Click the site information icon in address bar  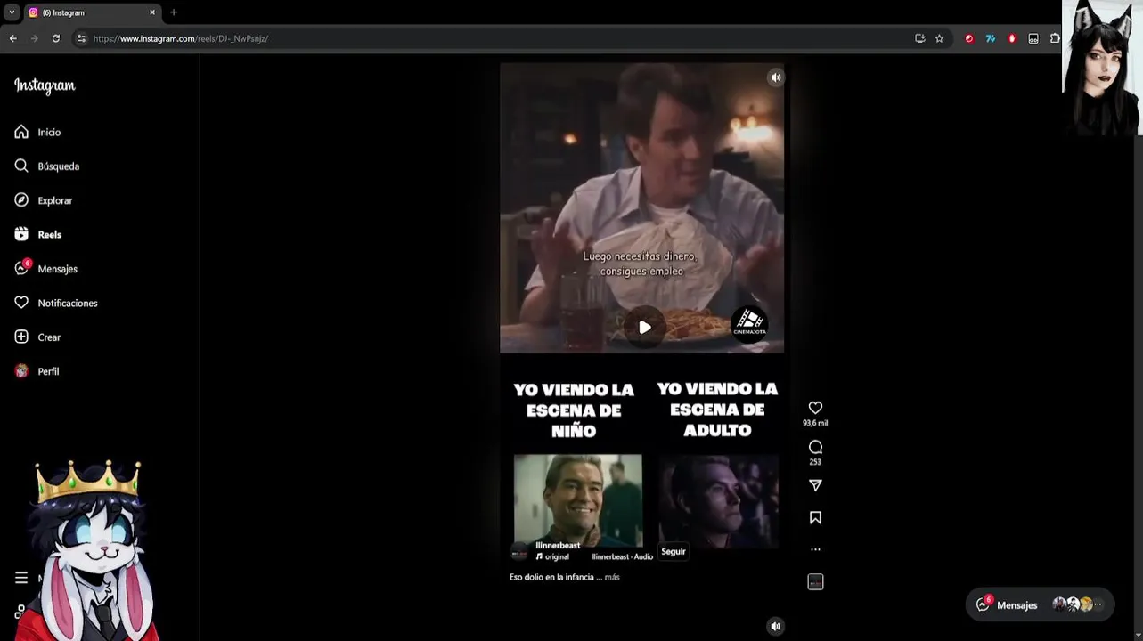81,38
